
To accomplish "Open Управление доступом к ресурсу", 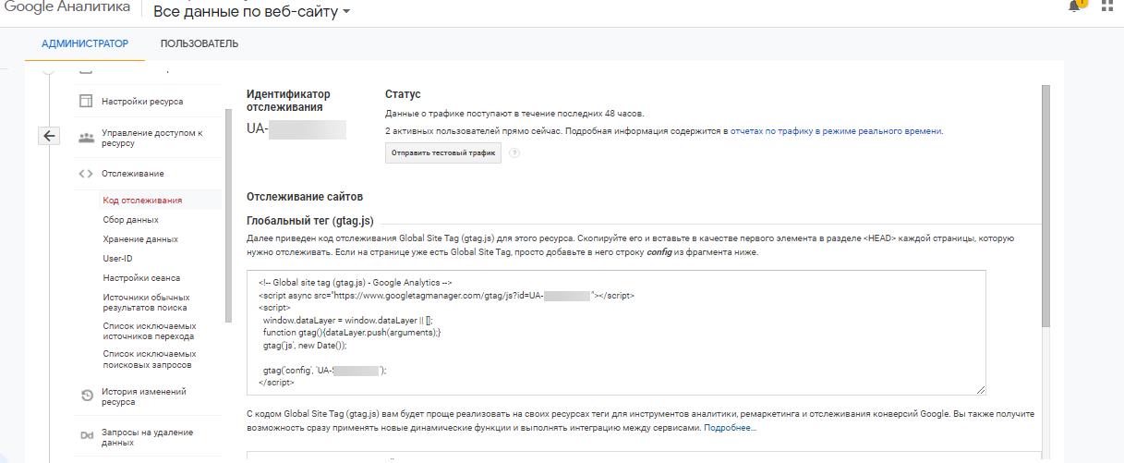I will pos(151,138).
